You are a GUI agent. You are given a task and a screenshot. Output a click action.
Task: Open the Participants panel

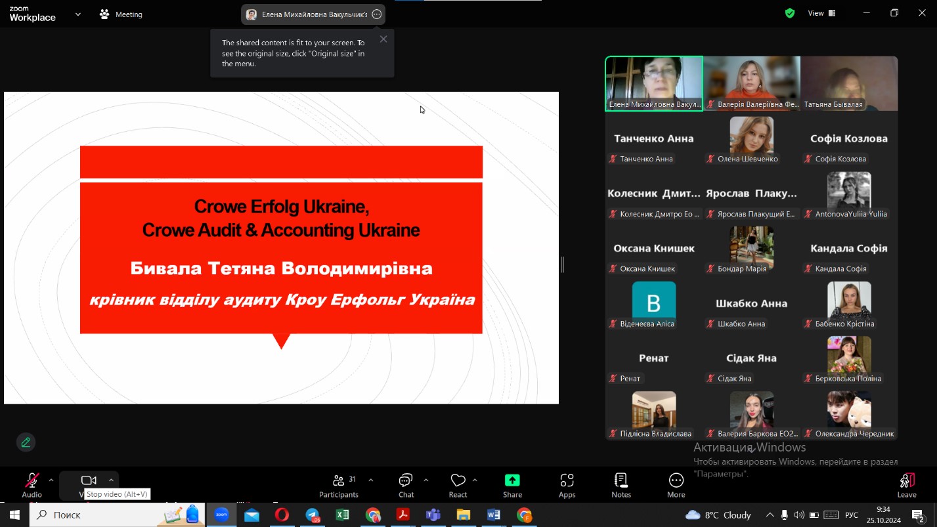point(339,486)
